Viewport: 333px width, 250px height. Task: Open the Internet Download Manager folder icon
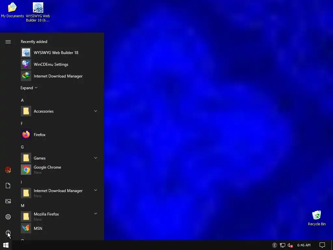pos(26,193)
